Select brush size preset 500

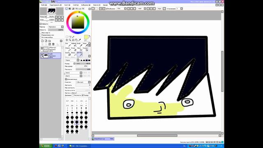77,132
